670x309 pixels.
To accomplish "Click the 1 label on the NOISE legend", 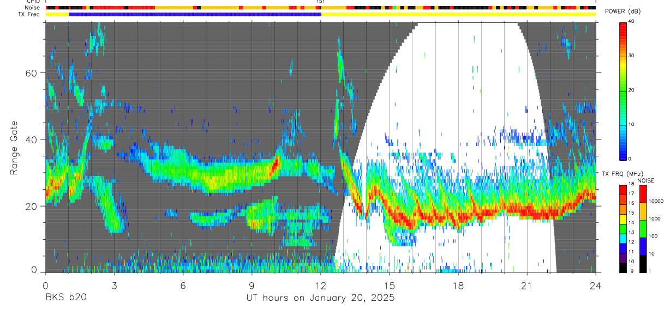I will [650, 271].
